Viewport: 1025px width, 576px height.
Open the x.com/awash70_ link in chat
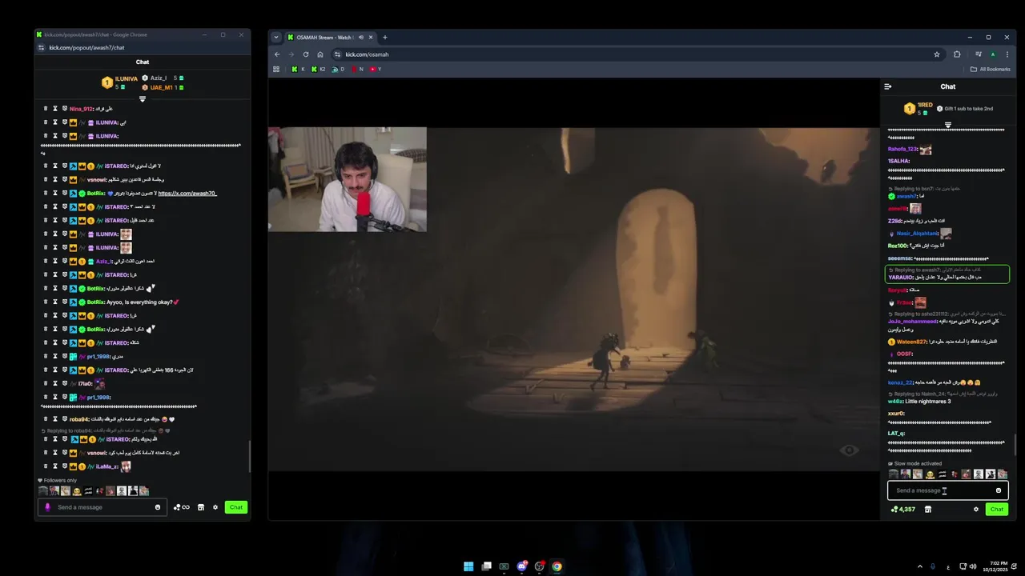coord(187,194)
